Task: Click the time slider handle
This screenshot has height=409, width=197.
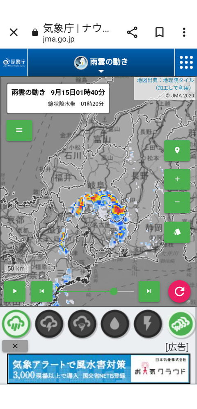Action: [x=113, y=291]
